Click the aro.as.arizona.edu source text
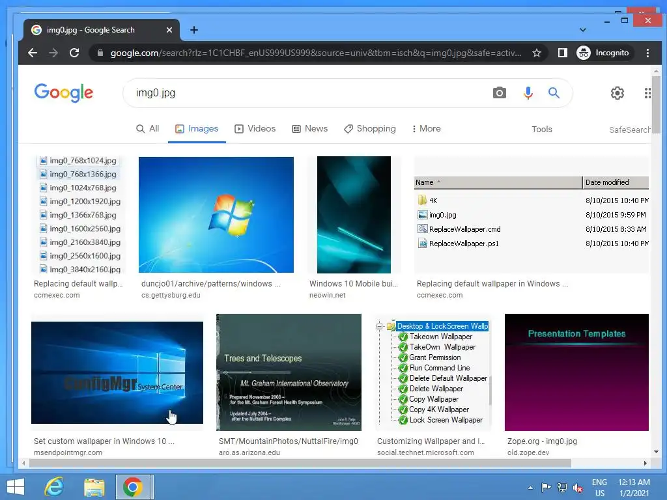 pos(249,453)
